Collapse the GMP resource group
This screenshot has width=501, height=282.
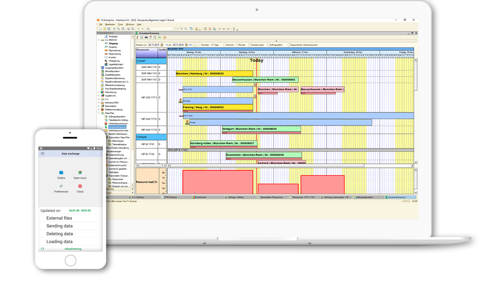[138, 61]
